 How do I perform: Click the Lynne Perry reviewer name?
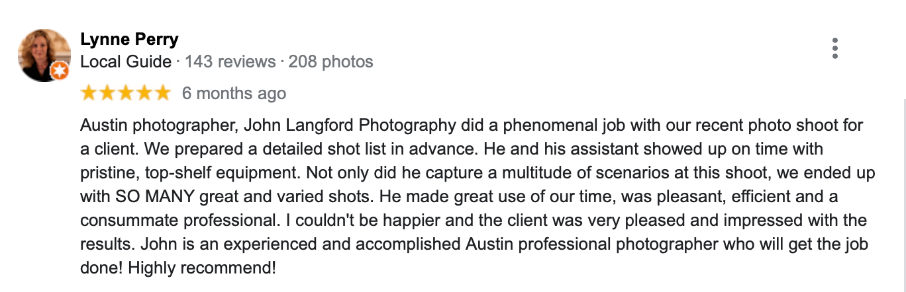(x=129, y=40)
